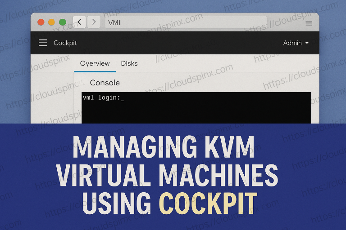
Task: Switch to the Overview tab
Action: 95,64
